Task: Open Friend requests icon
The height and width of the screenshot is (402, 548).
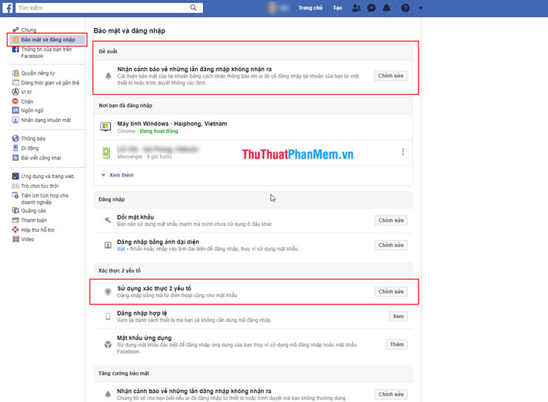Action: (x=356, y=7)
